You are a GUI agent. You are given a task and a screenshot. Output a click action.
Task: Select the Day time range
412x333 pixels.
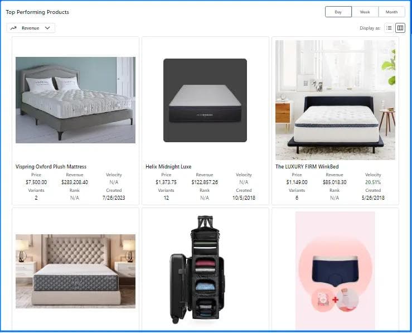click(338, 12)
